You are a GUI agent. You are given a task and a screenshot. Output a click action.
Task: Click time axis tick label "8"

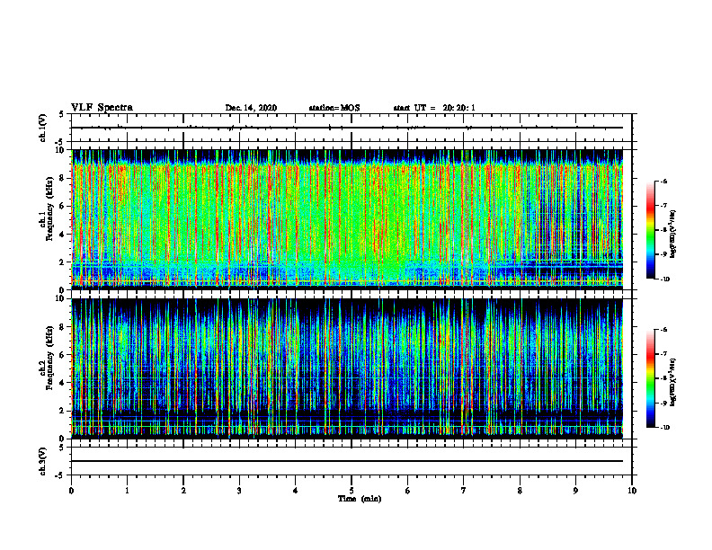520,491
